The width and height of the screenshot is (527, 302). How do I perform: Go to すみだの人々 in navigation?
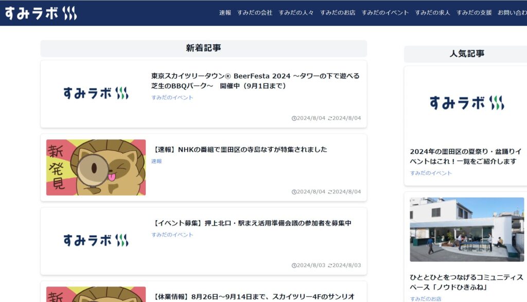(296, 13)
